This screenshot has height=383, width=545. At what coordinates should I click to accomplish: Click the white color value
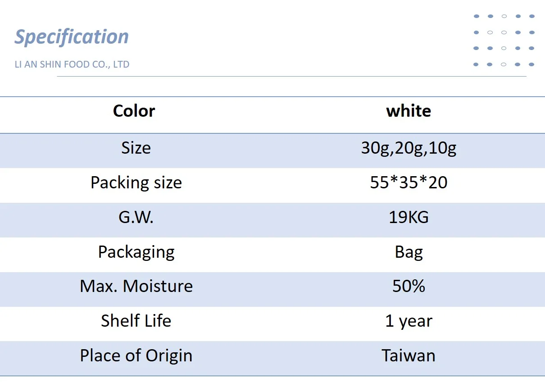pyautogui.click(x=409, y=111)
